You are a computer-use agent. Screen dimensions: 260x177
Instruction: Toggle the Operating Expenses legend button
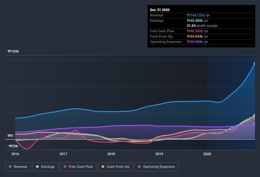[x=159, y=167]
